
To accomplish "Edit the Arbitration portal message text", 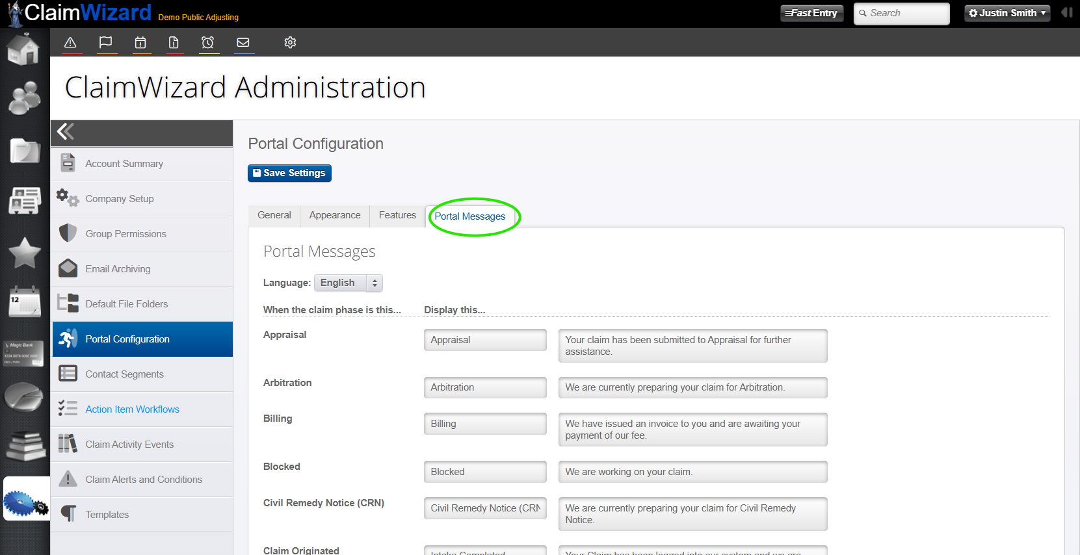I will click(692, 387).
